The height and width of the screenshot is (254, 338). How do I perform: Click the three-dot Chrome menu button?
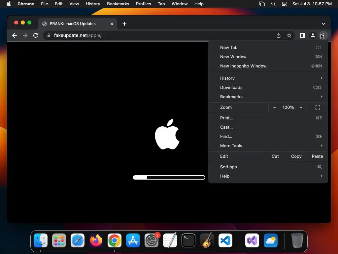323,35
